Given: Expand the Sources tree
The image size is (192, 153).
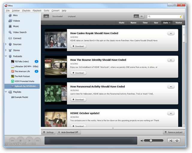Looking at the screenshot, I should (x=6, y=44).
